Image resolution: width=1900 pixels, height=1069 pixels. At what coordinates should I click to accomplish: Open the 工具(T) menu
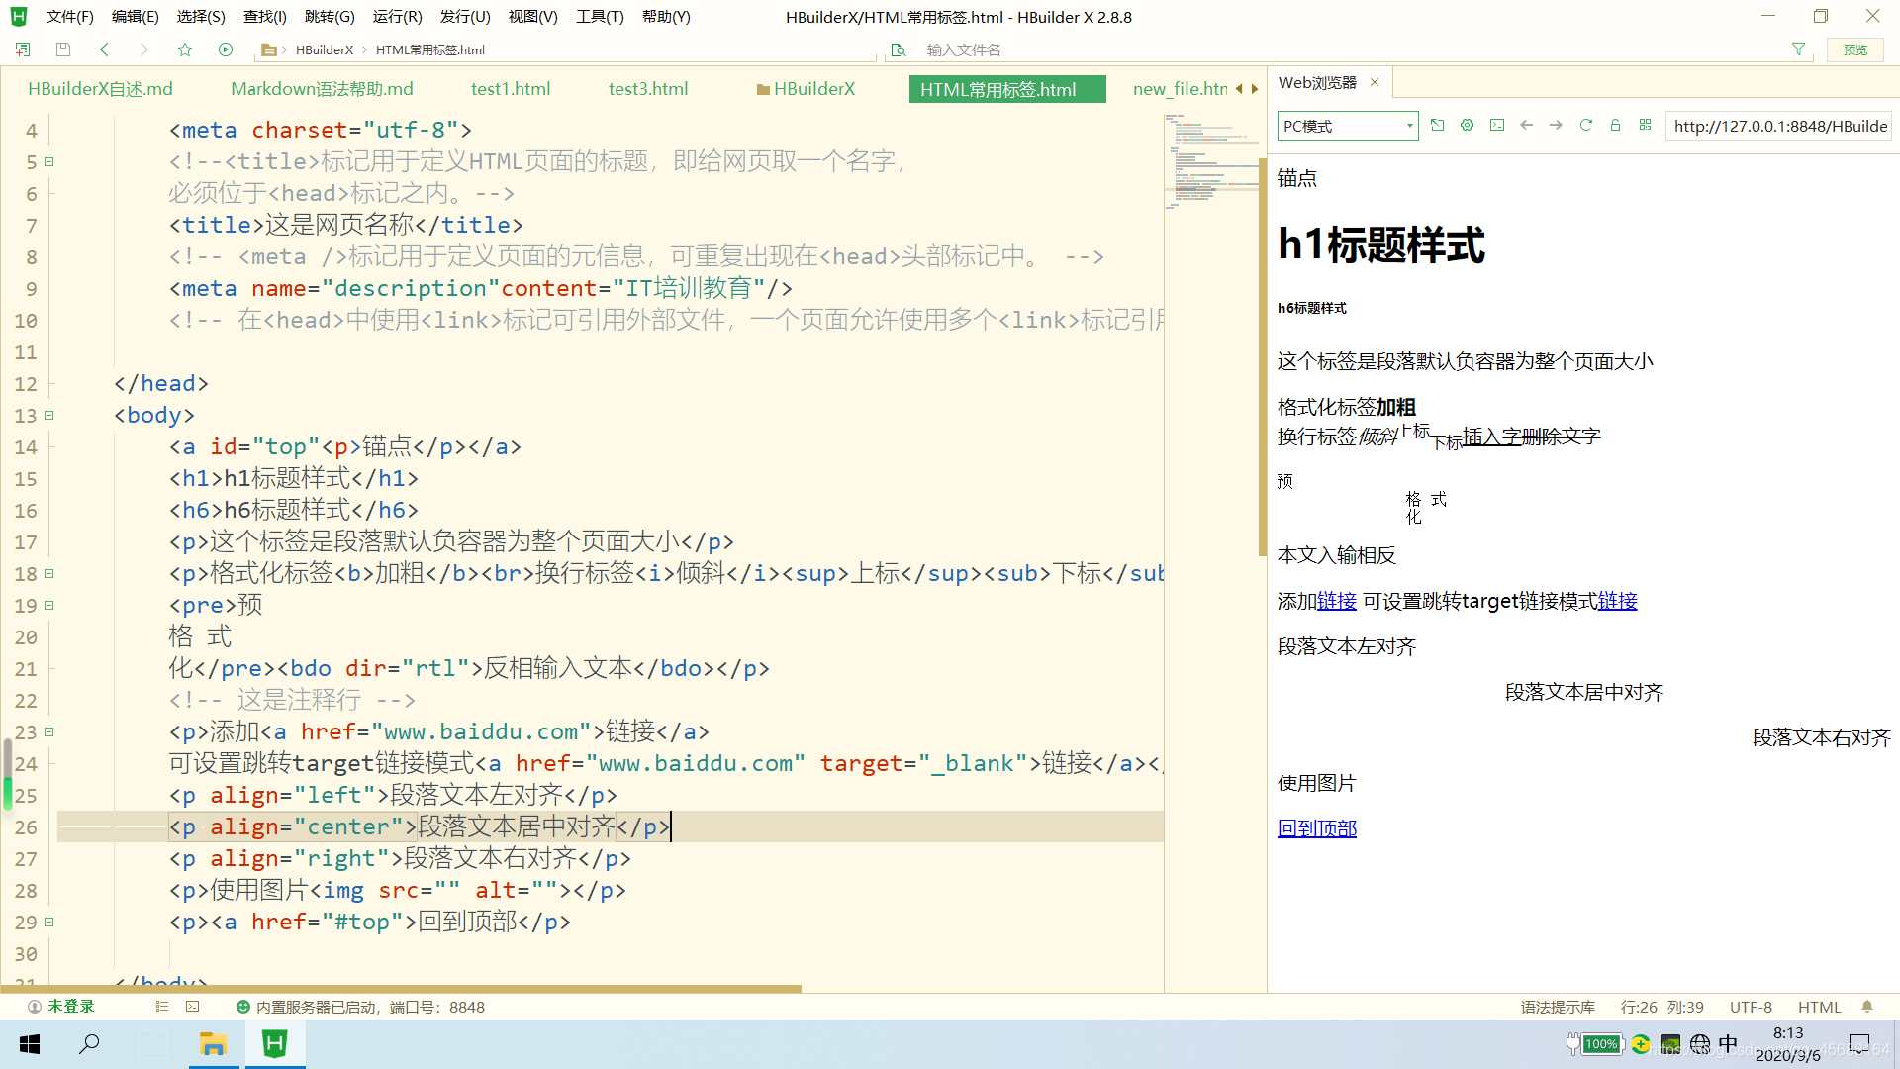600,17
